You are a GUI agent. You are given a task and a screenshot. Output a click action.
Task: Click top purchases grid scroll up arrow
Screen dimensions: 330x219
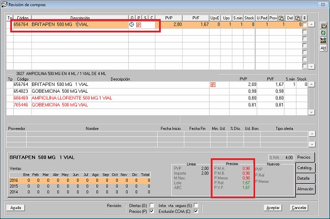point(312,25)
